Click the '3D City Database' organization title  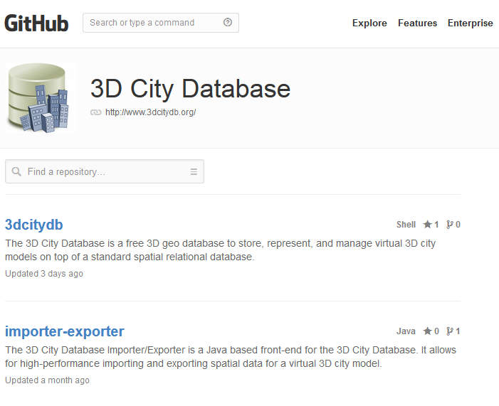190,89
